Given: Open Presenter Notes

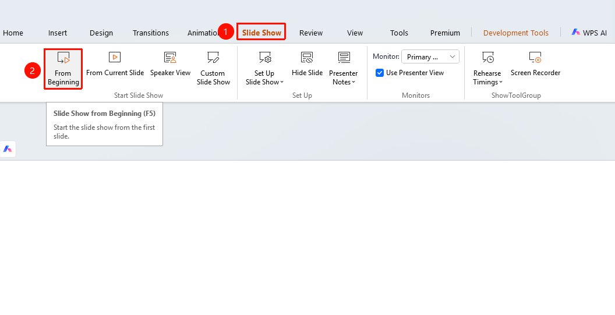Looking at the screenshot, I should (343, 69).
